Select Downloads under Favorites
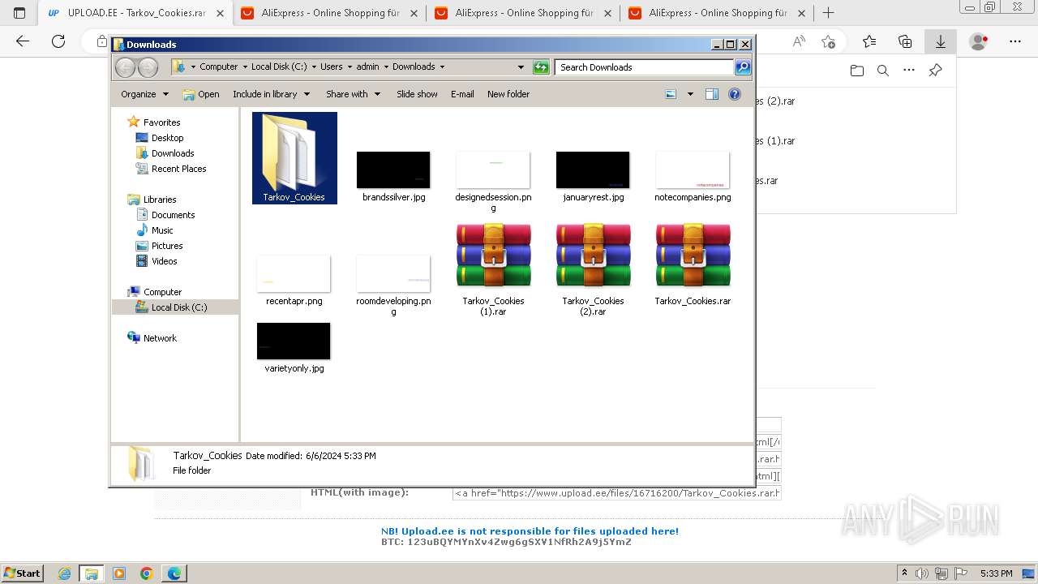Screen dimensions: 1038x584 pos(172,153)
